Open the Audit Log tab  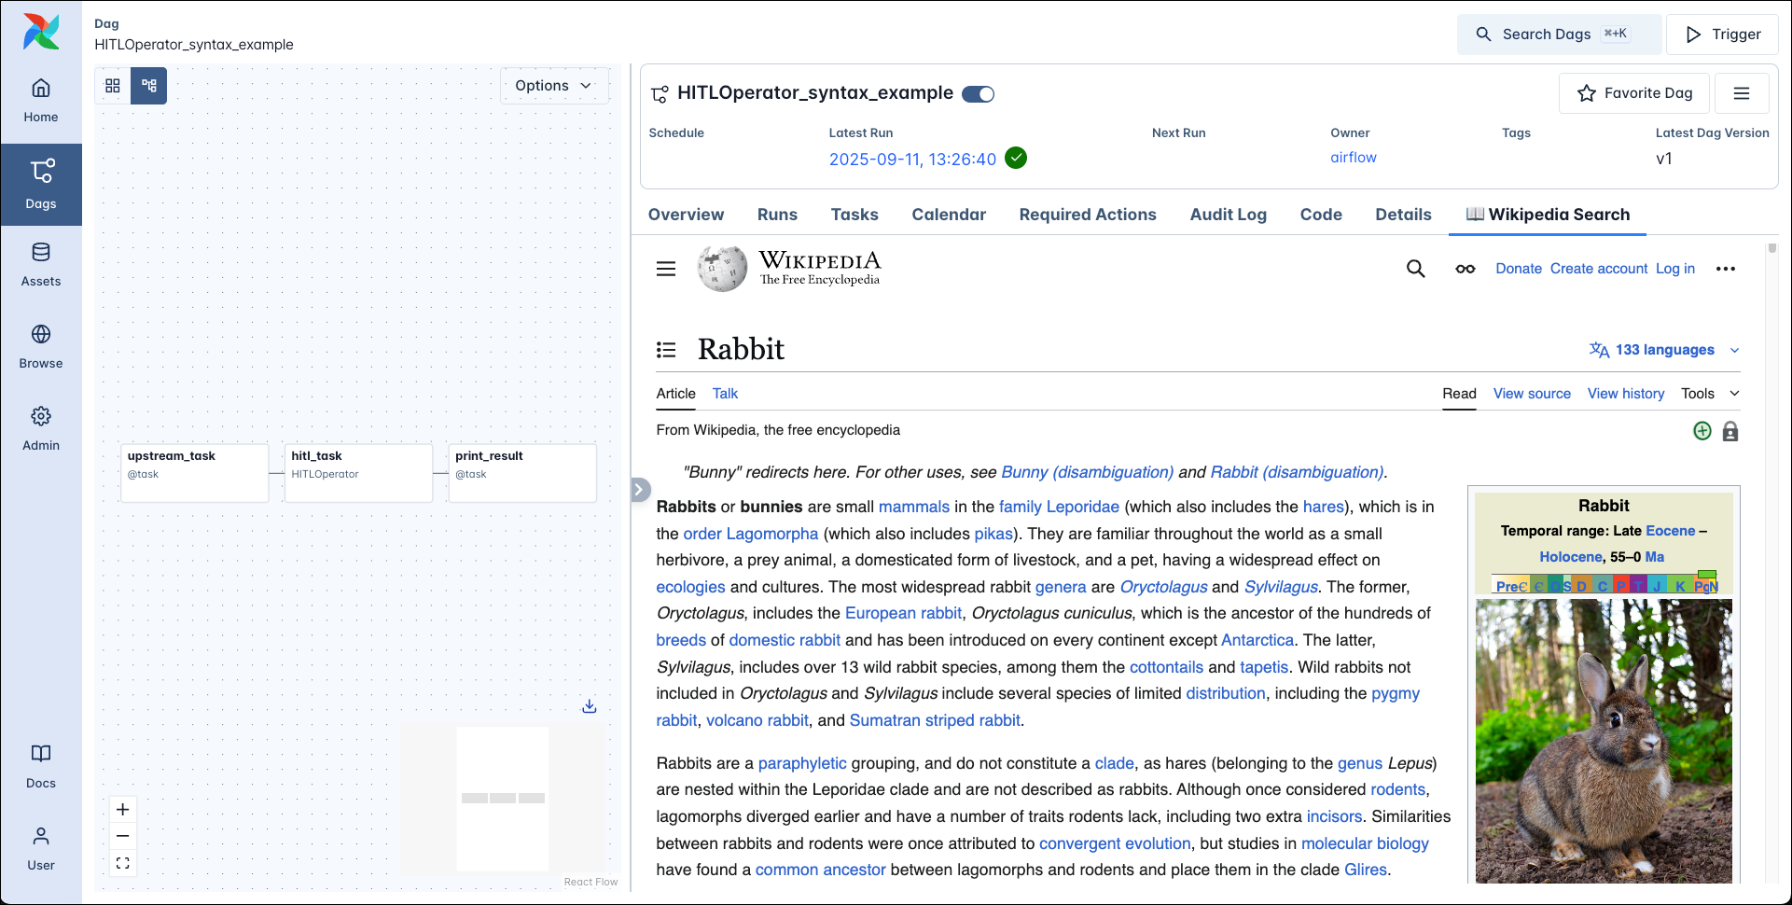pos(1228,215)
